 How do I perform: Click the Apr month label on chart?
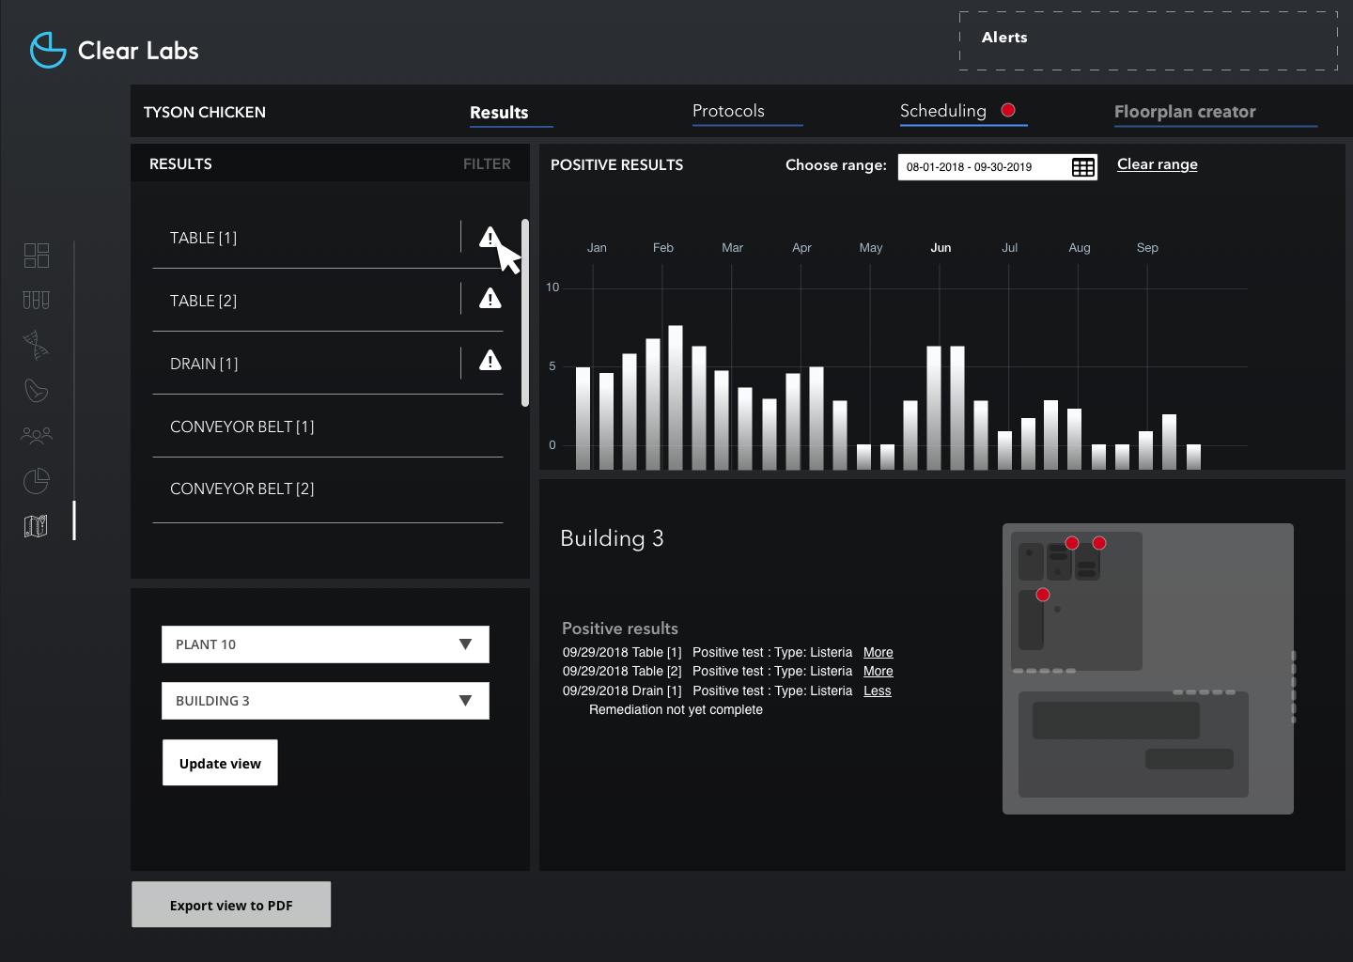point(801,248)
